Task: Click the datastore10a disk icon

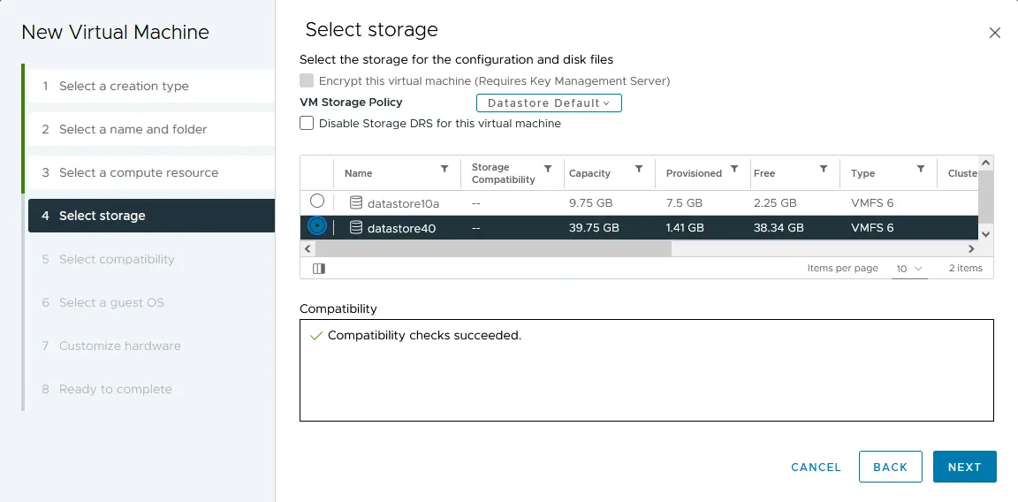Action: (356, 202)
